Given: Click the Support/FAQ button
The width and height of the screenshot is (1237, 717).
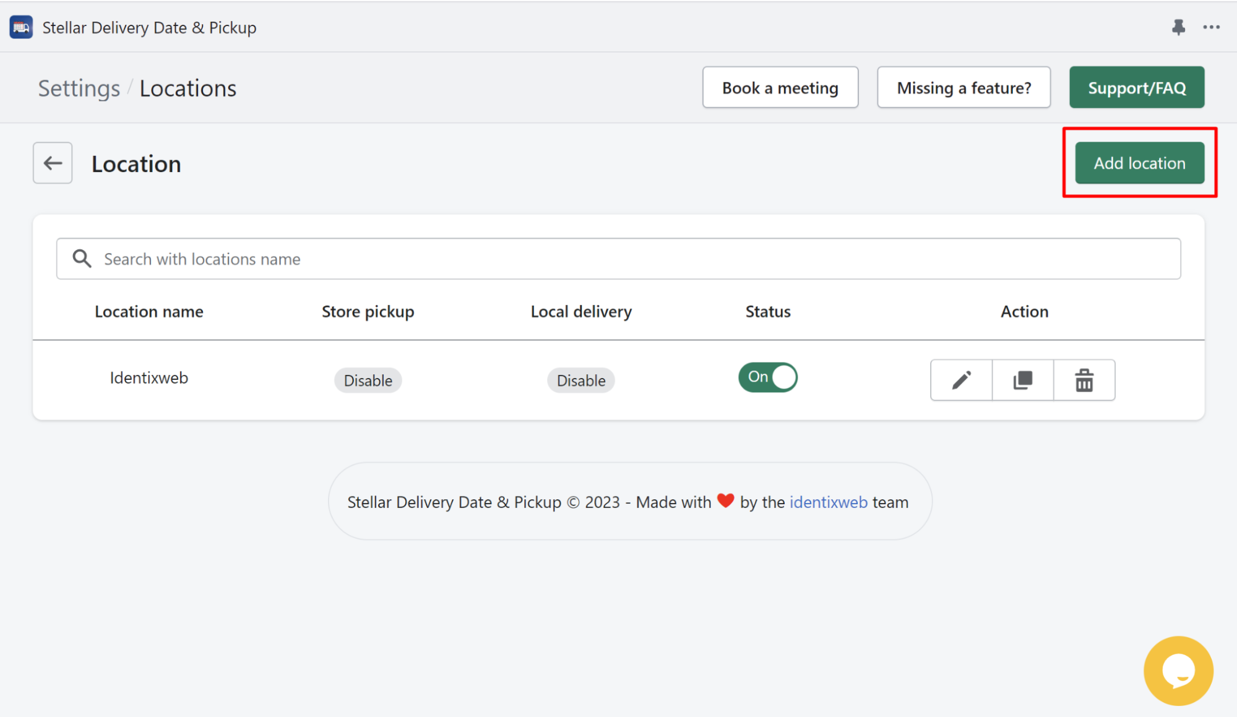Looking at the screenshot, I should (x=1136, y=87).
